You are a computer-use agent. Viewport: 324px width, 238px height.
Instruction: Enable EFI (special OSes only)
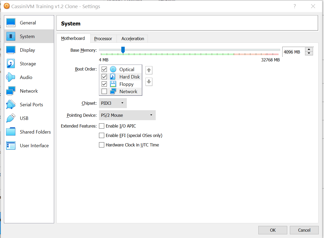[102, 135]
